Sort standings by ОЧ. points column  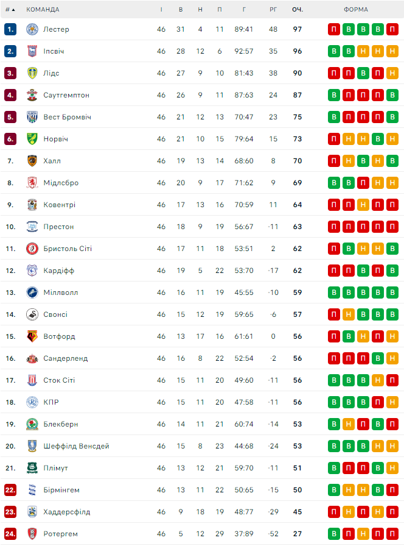[x=298, y=10]
